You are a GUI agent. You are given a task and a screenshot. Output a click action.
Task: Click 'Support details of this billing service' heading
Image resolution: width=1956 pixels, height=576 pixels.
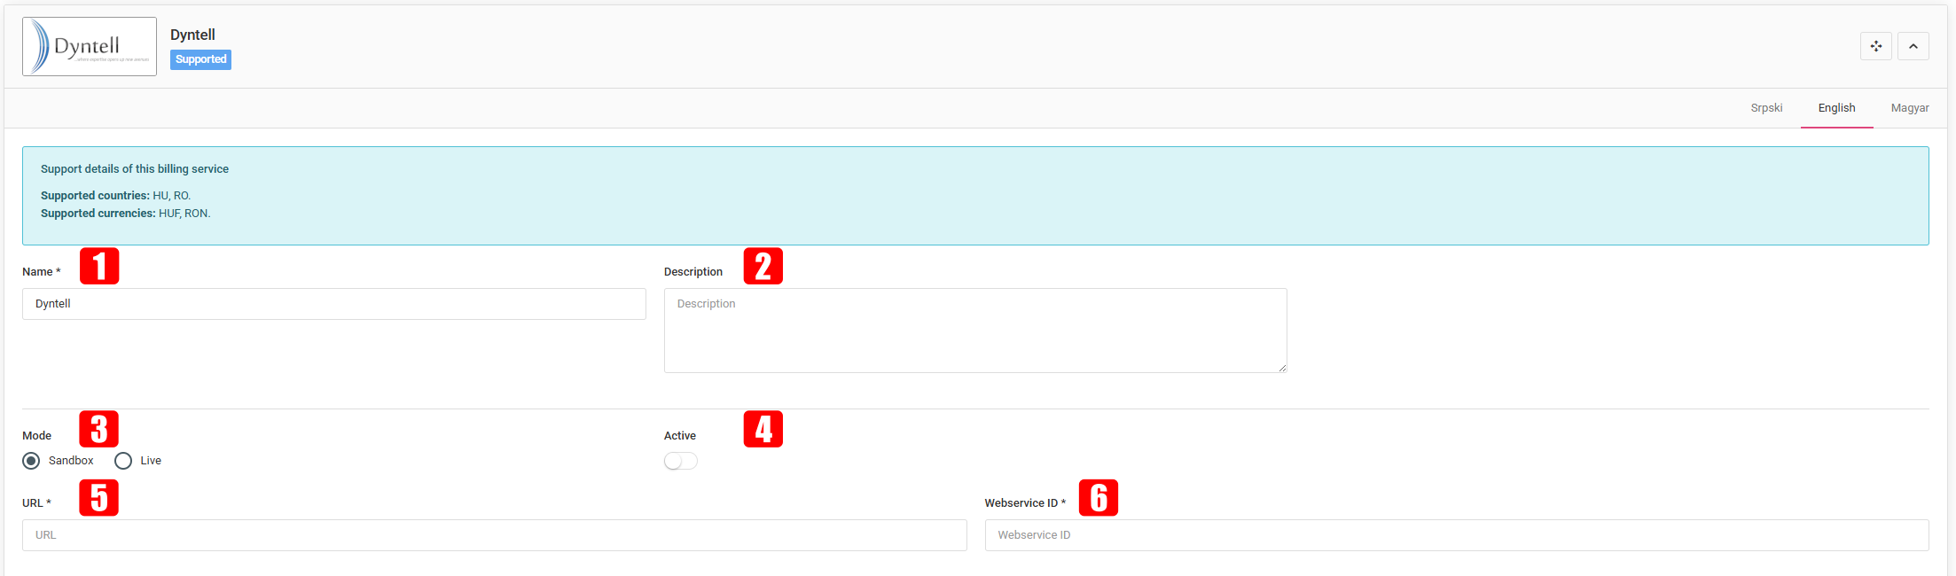[x=135, y=169]
